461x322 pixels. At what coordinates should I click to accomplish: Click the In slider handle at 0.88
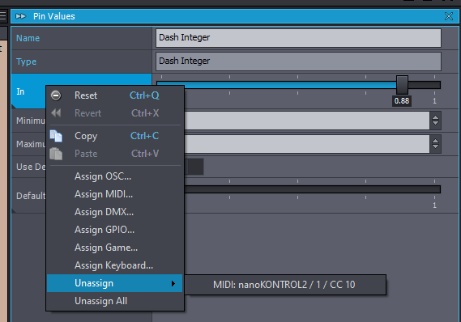(x=402, y=85)
